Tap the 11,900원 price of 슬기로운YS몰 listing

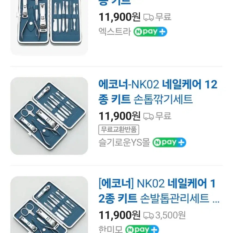click(x=119, y=116)
